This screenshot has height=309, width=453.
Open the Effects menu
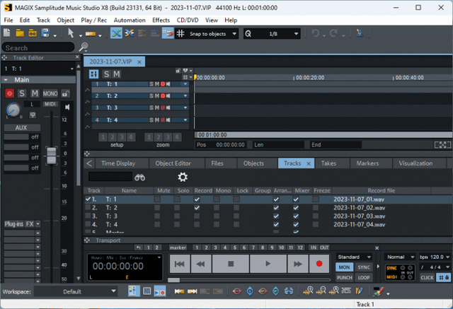(161, 20)
